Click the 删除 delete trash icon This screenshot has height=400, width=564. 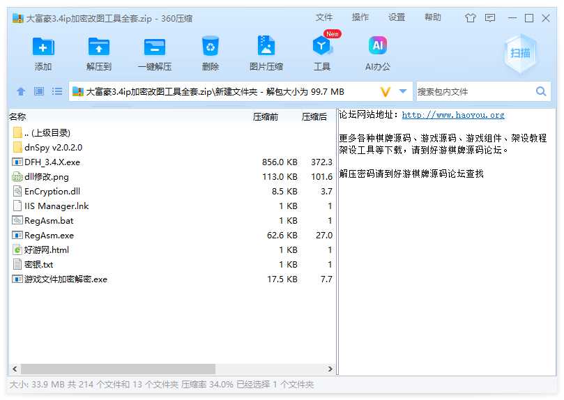click(x=211, y=46)
